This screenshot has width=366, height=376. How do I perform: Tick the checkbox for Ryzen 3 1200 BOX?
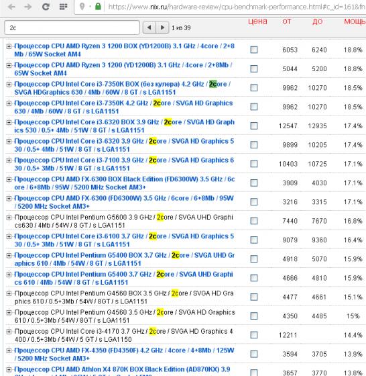254,50
